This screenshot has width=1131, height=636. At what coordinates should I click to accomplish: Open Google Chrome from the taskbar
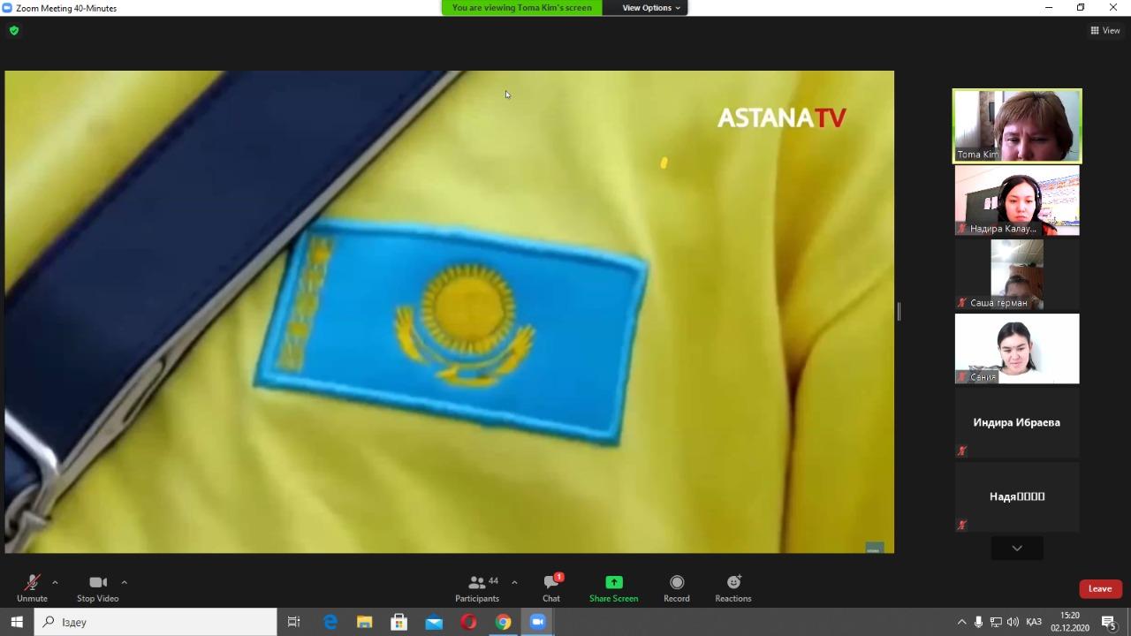503,622
